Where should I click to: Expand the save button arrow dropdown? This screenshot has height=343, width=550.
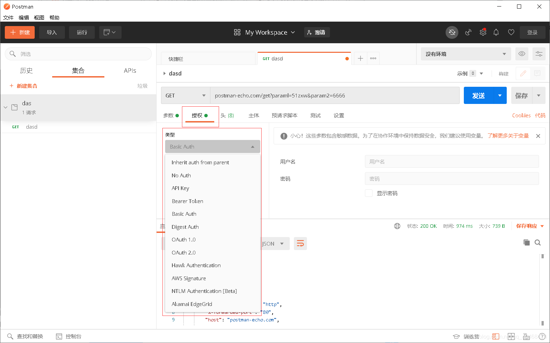click(539, 95)
